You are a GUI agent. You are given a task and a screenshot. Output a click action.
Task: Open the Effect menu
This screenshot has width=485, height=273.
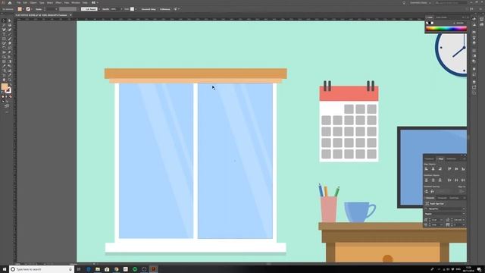point(58,2)
